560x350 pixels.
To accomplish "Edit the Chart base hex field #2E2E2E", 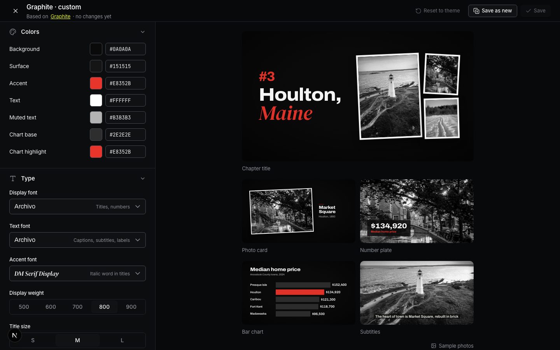I will coord(126,135).
